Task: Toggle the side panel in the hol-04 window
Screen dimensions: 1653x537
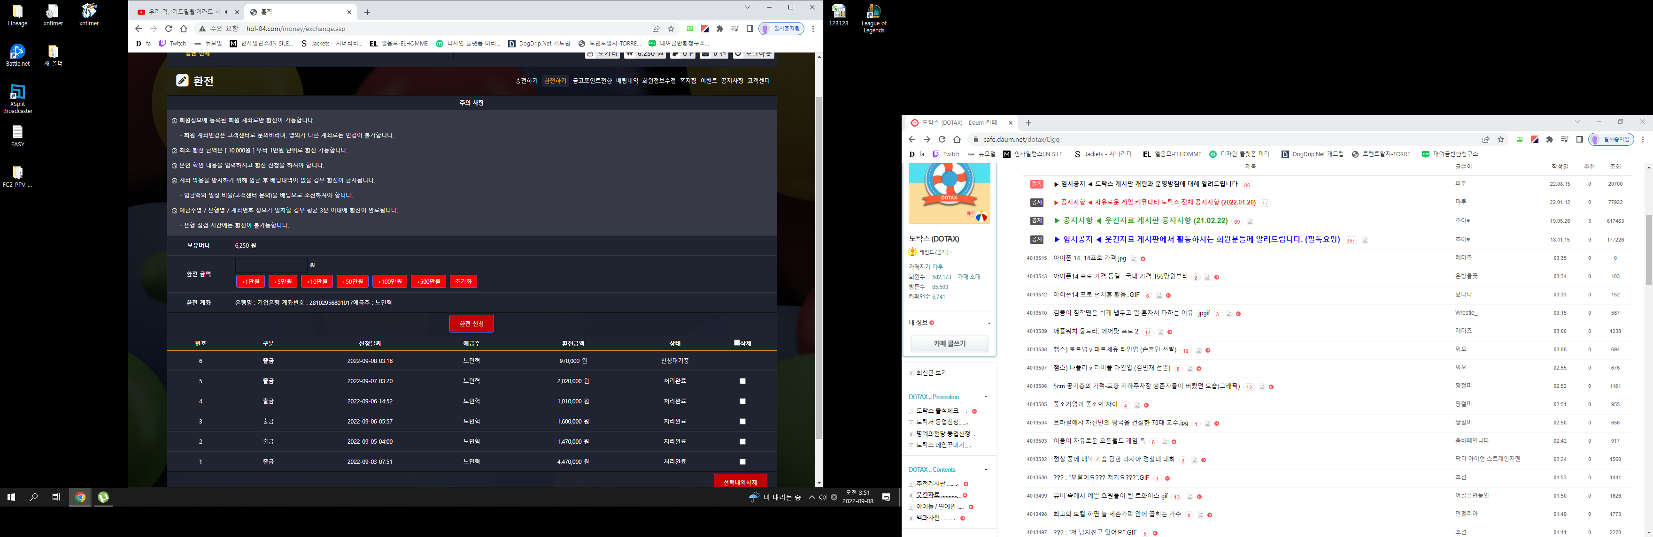Action: coord(749,29)
